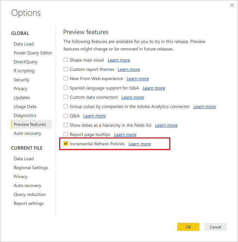238x242 pixels.
Task: Open Learn more for dates hierarchy option
Action: point(166,125)
